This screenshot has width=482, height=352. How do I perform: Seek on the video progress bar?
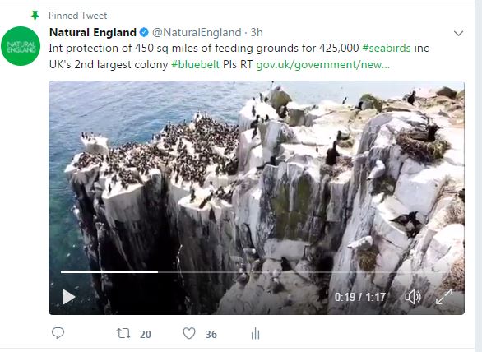[257, 271]
